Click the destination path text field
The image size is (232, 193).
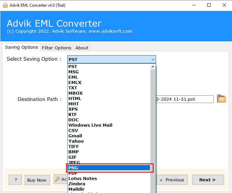[x=185, y=99]
